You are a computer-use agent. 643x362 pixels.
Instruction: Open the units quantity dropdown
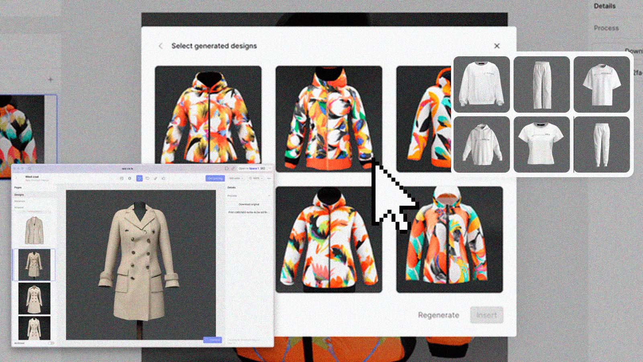coord(236,178)
